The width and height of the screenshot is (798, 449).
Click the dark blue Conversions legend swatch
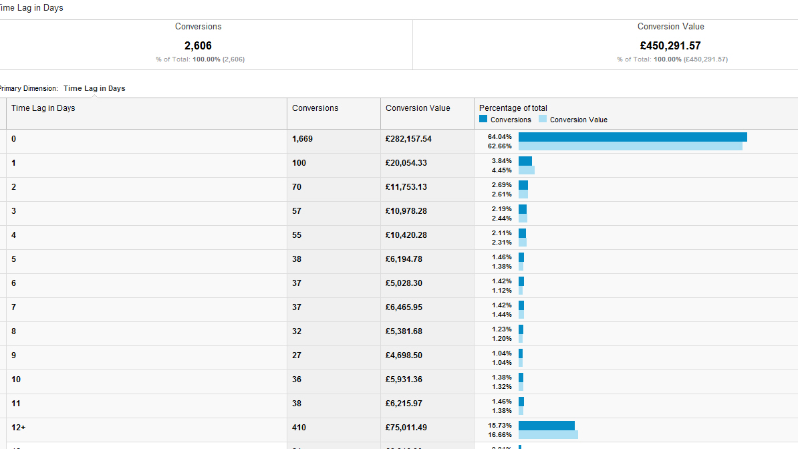483,120
